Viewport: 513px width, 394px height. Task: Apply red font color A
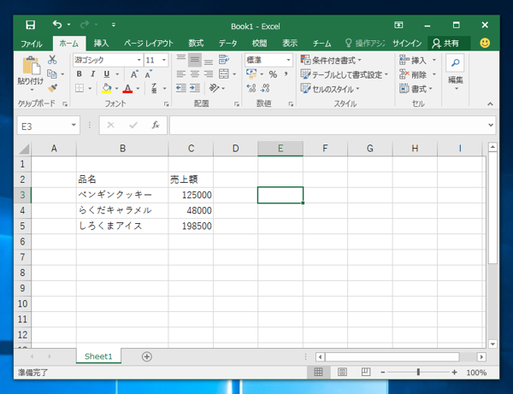[127, 88]
